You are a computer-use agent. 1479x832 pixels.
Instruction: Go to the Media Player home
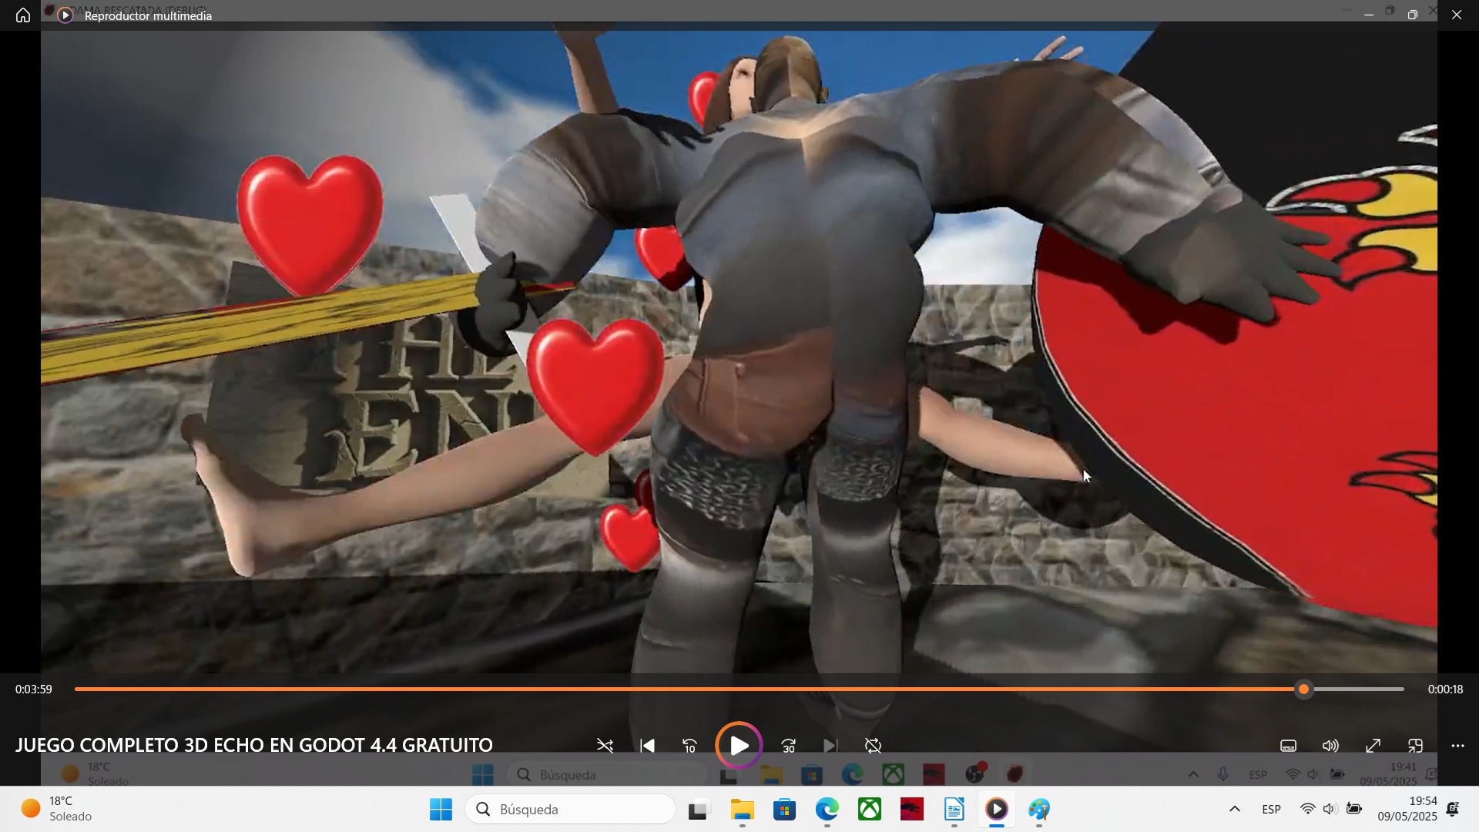(23, 15)
